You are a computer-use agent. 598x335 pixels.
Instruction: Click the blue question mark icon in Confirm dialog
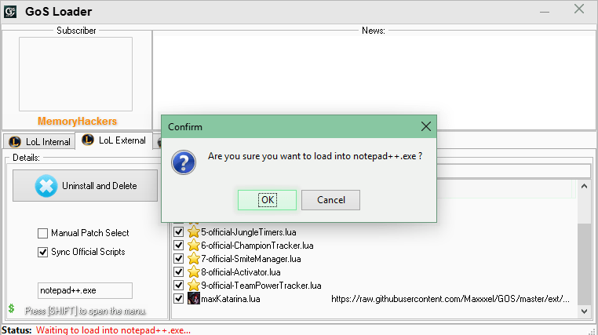(x=184, y=162)
